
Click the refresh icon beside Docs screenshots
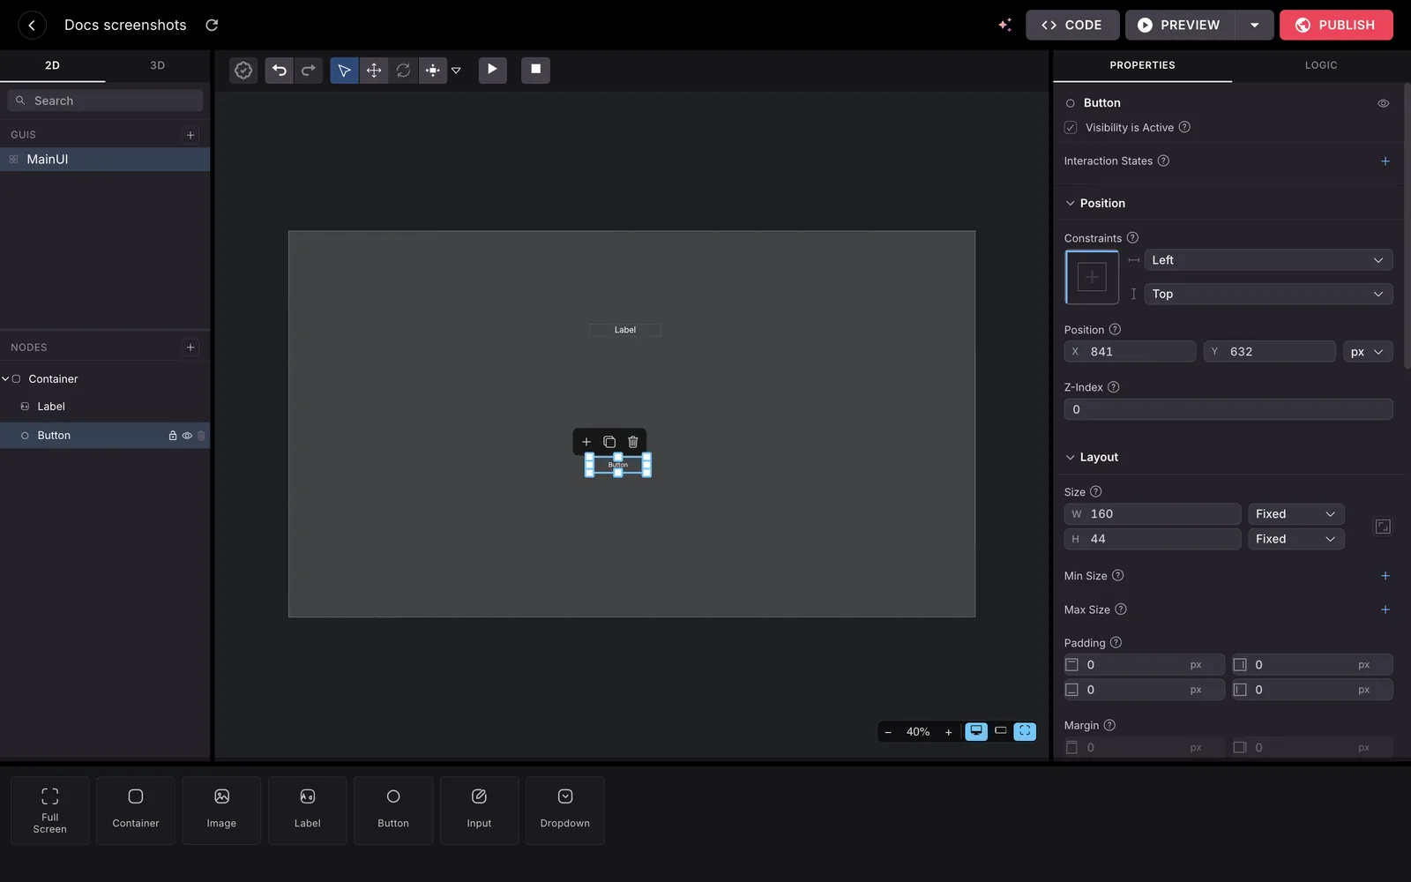click(x=212, y=25)
